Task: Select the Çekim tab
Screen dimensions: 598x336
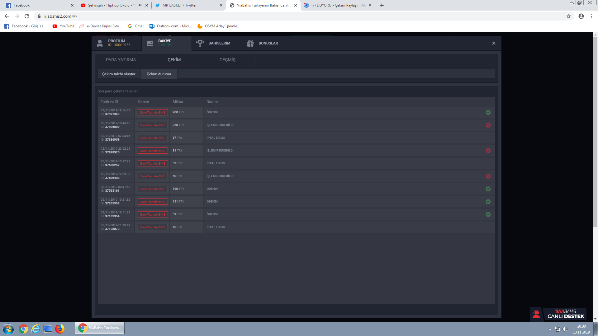Action: point(174,60)
